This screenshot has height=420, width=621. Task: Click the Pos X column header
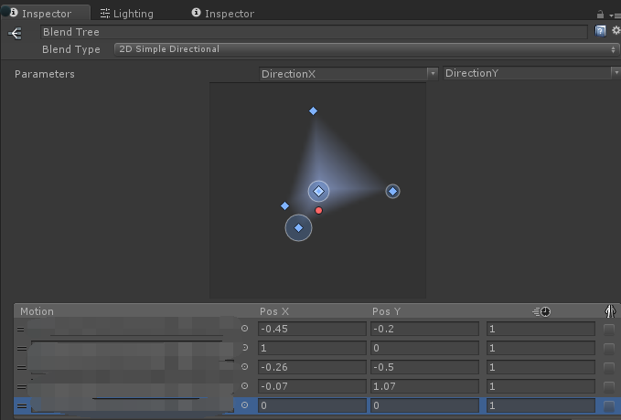coord(274,311)
